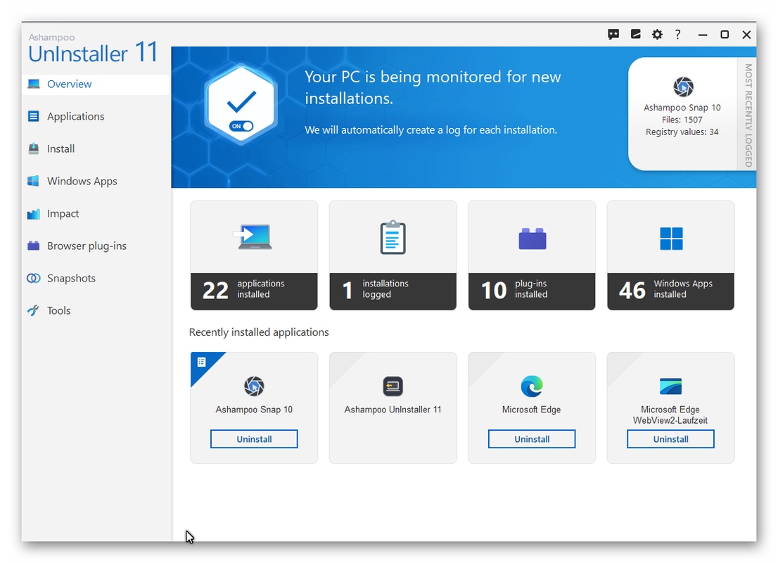Click 'Files: 1507' in the logged panel

pyautogui.click(x=682, y=120)
